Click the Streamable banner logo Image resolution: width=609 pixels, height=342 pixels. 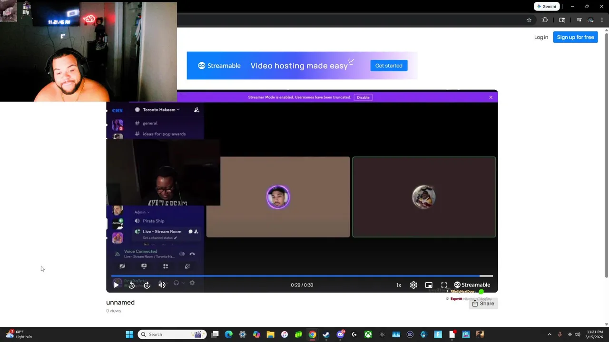pyautogui.click(x=219, y=66)
